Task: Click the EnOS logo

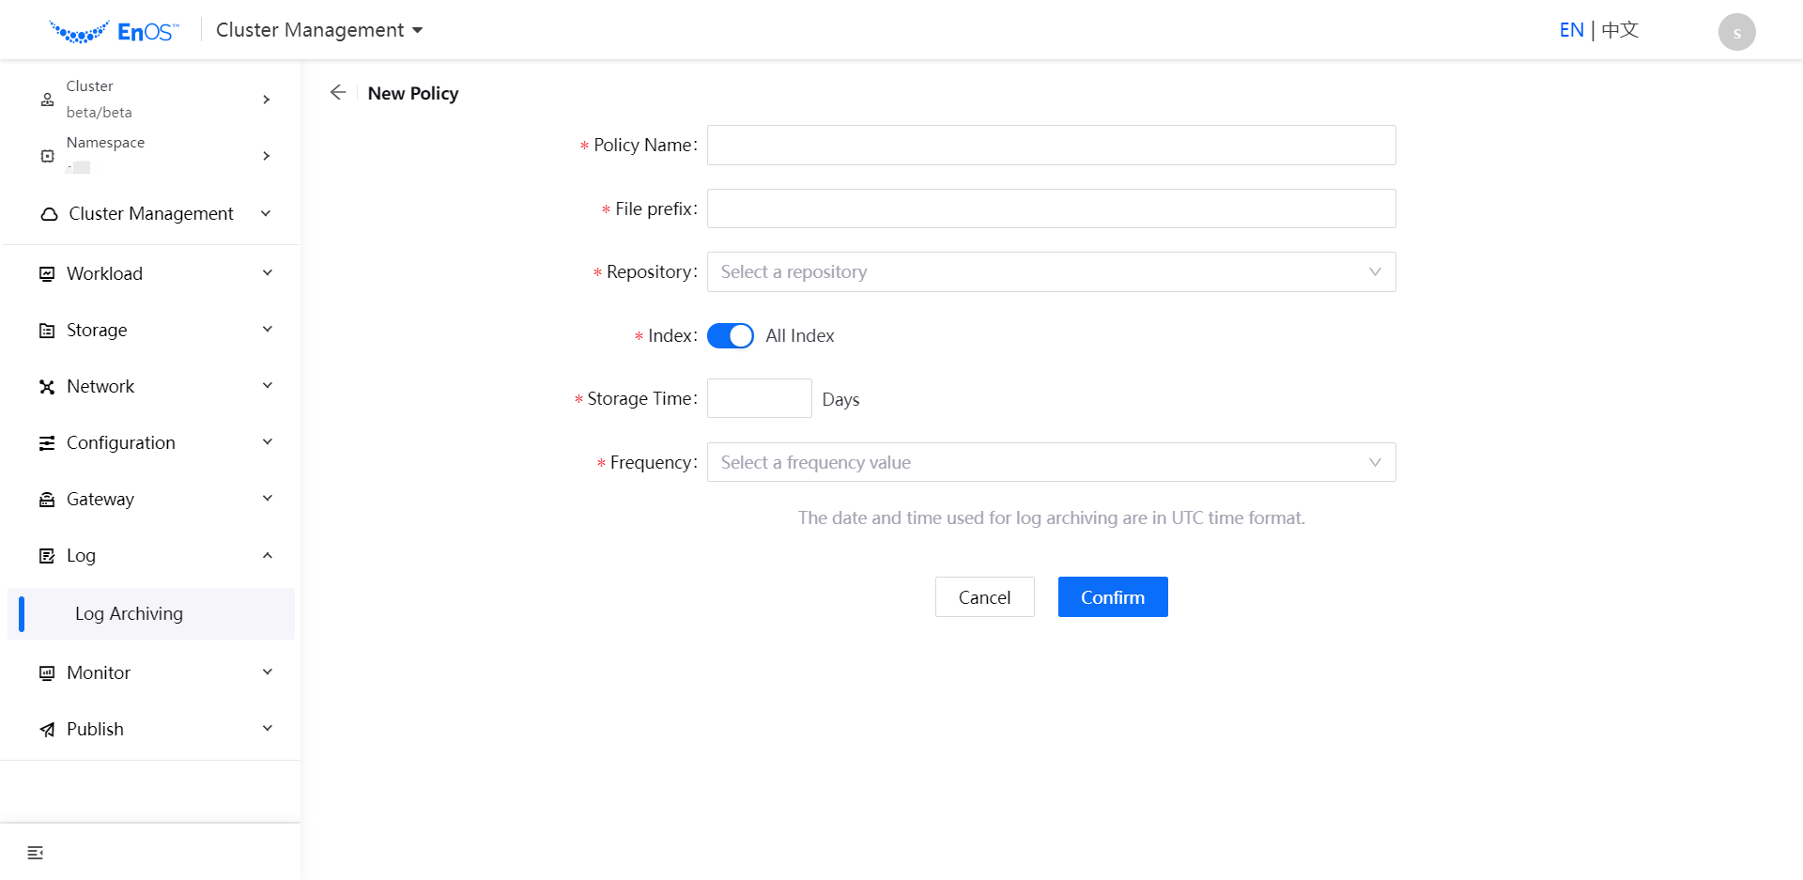Action: 114,31
